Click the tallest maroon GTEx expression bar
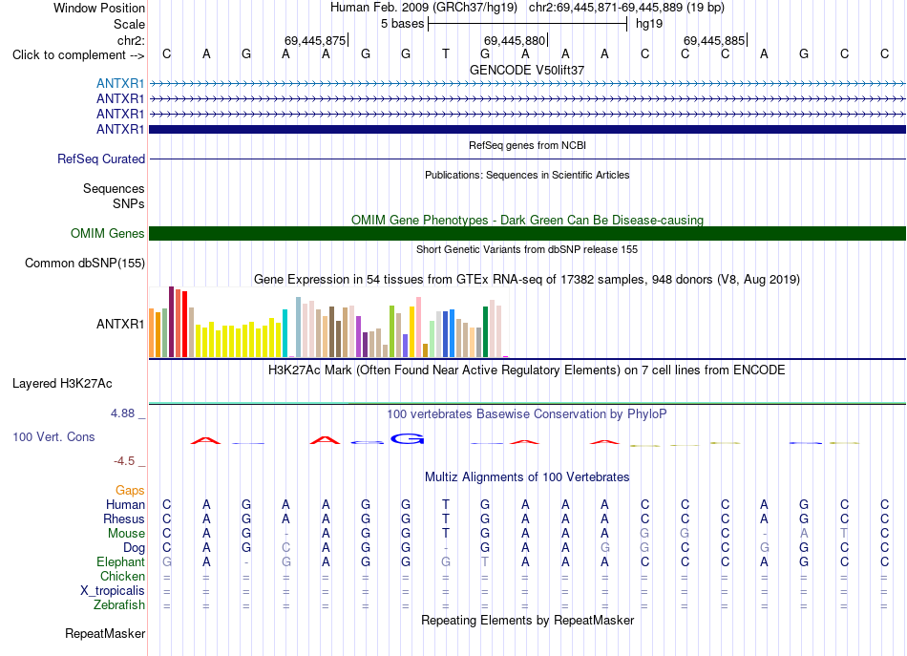 [x=171, y=322]
